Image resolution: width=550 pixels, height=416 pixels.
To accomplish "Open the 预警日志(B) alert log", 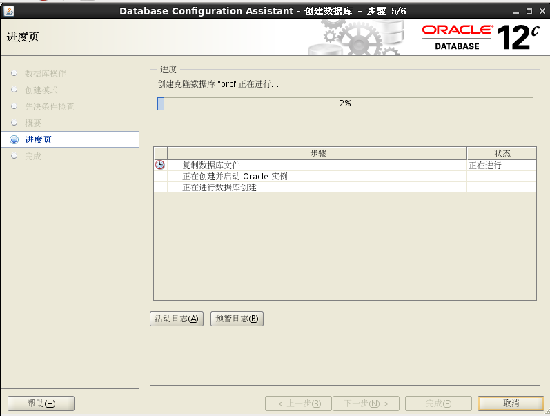I will (x=237, y=319).
